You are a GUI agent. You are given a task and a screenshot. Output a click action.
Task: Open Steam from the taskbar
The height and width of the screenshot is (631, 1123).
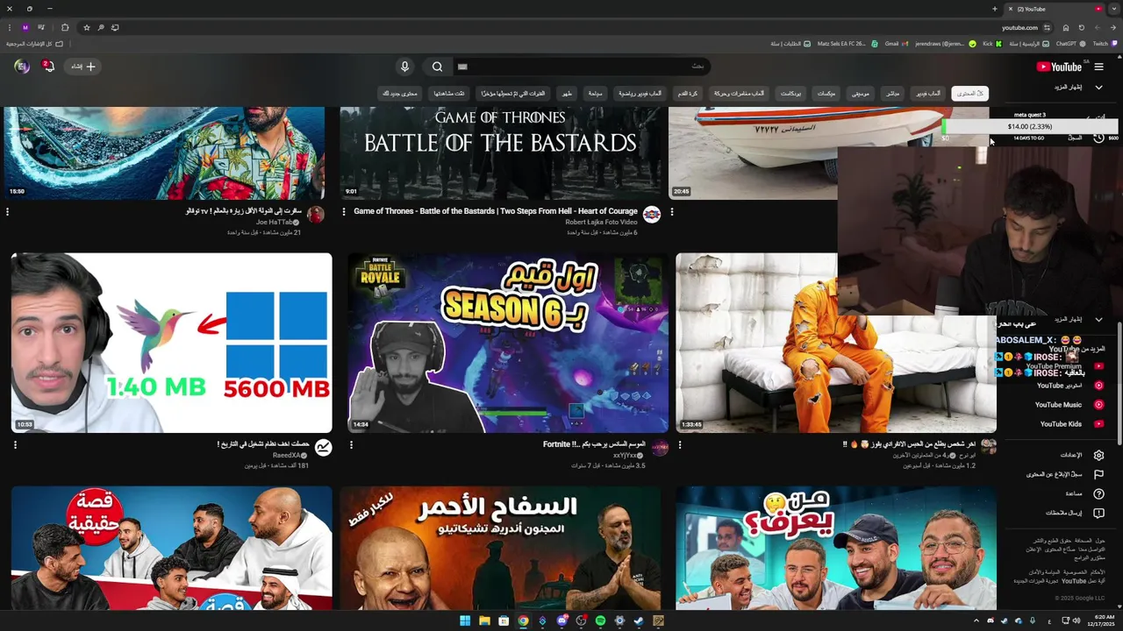tap(639, 620)
